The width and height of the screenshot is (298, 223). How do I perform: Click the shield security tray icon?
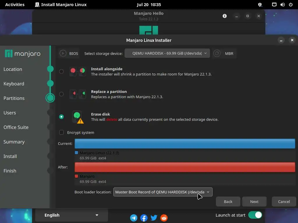(260, 5)
